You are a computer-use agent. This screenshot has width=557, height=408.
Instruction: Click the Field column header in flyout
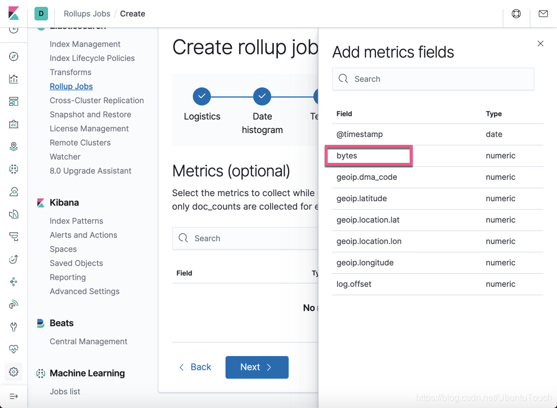(x=344, y=114)
